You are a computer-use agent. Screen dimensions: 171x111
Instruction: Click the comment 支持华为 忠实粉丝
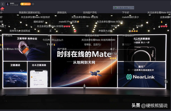point(20,31)
